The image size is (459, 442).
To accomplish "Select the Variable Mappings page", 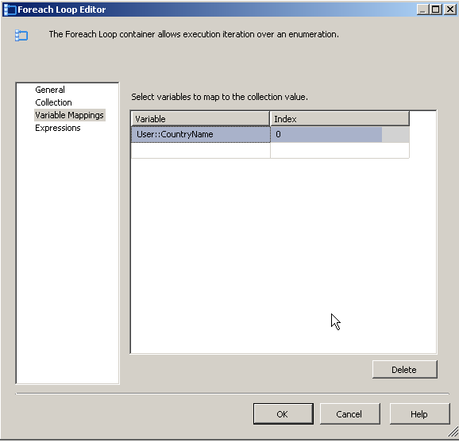I will pos(69,115).
